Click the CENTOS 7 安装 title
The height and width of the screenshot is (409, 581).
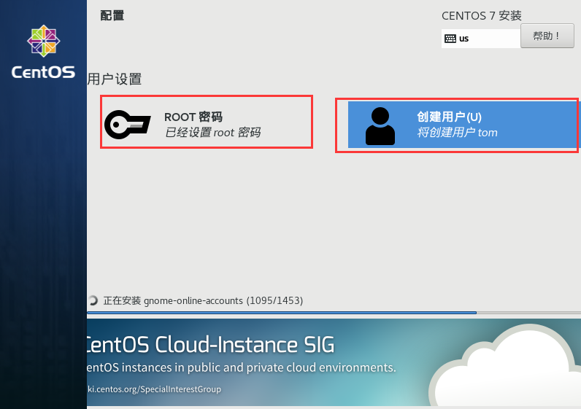click(481, 15)
